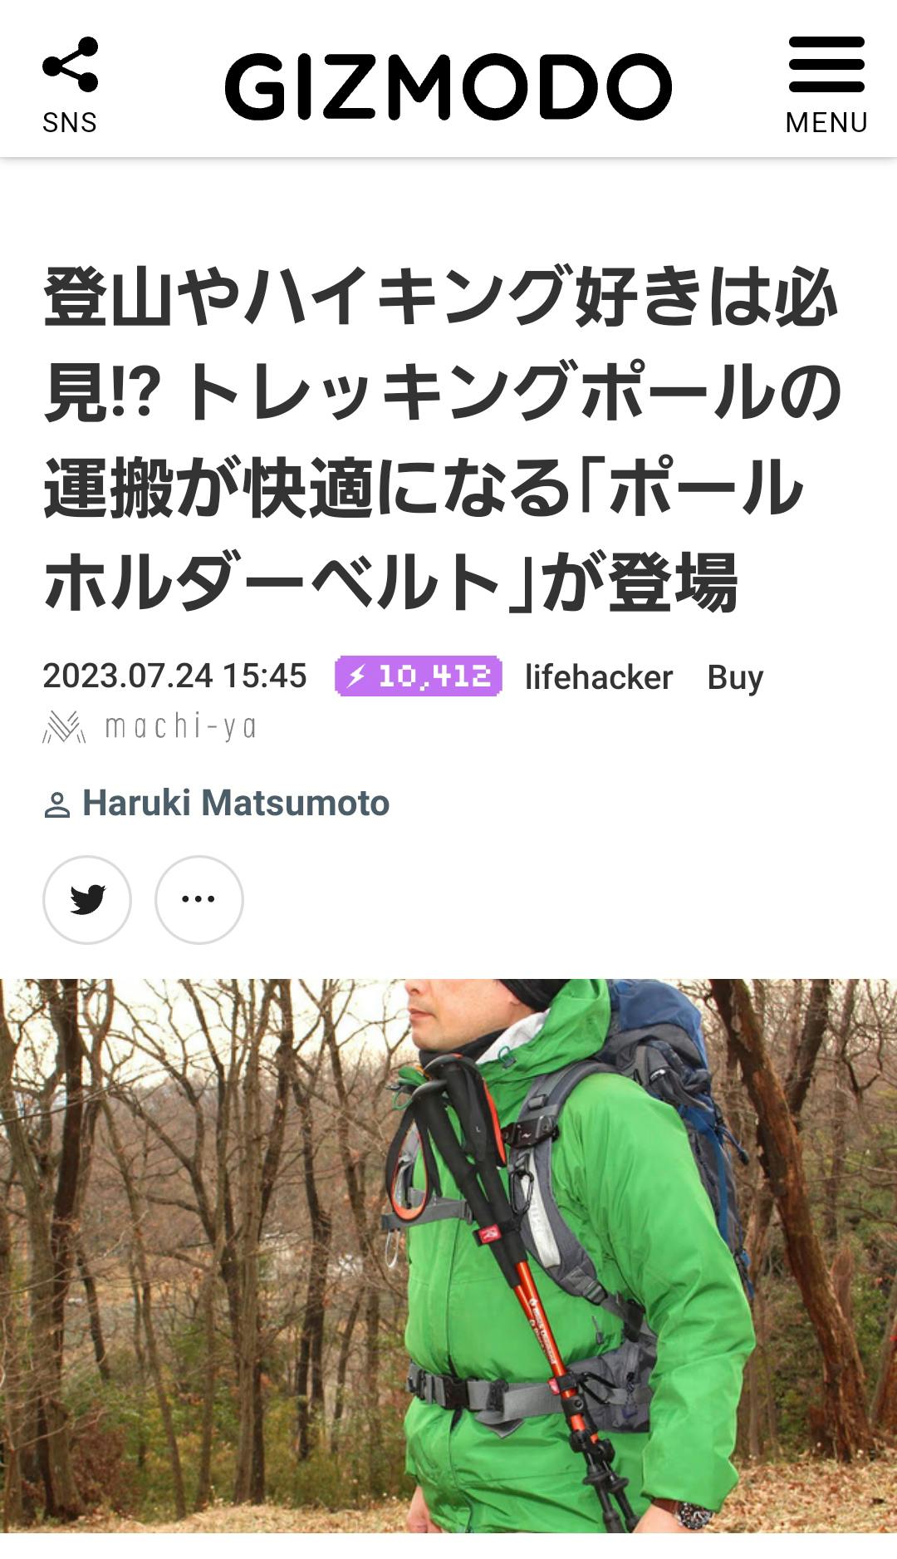897x1559 pixels.
Task: Tap the SNS share icon
Action: pyautogui.click(x=71, y=65)
